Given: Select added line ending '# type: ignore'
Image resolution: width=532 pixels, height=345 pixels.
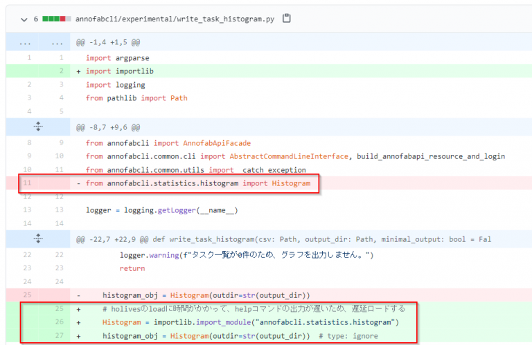Looking at the screenshot, I should [240, 336].
